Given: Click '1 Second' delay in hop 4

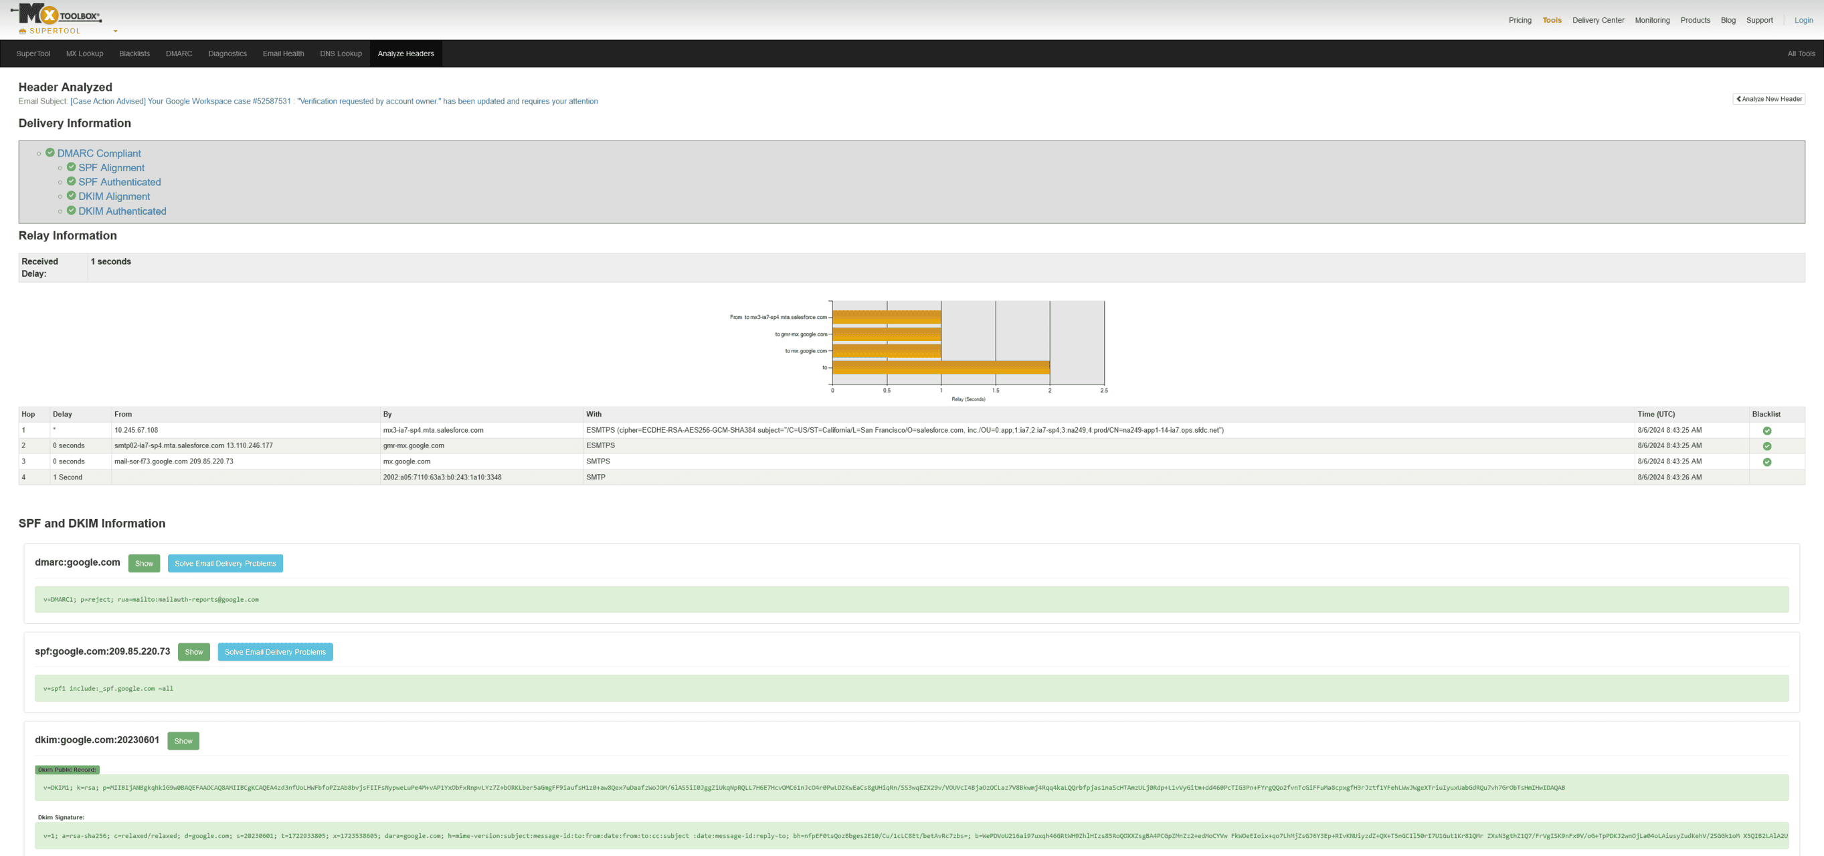Looking at the screenshot, I should (68, 477).
